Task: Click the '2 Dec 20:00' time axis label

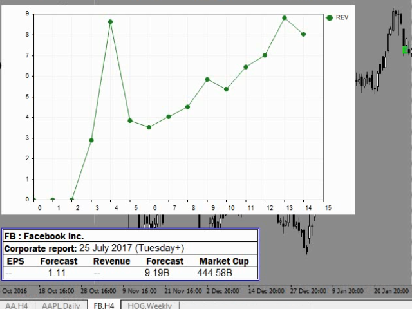Action: pos(222,291)
